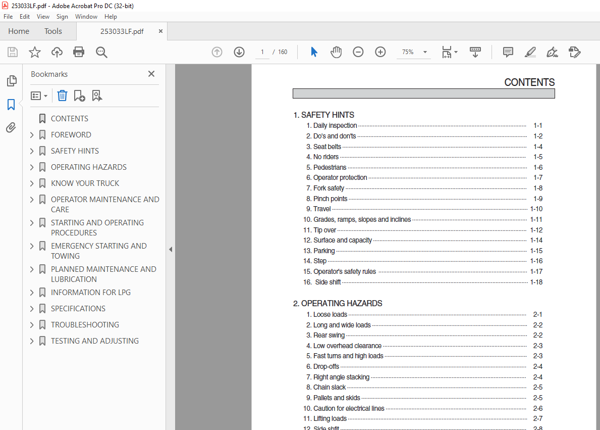This screenshot has width=600, height=430.
Task: Expand the TROUBLESHOOTING bookmark
Action: 32,324
